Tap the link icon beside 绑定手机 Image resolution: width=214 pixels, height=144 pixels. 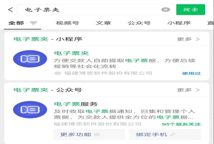tap(172, 134)
